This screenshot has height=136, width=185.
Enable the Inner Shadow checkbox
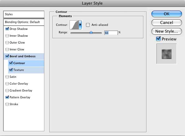tap(7, 35)
